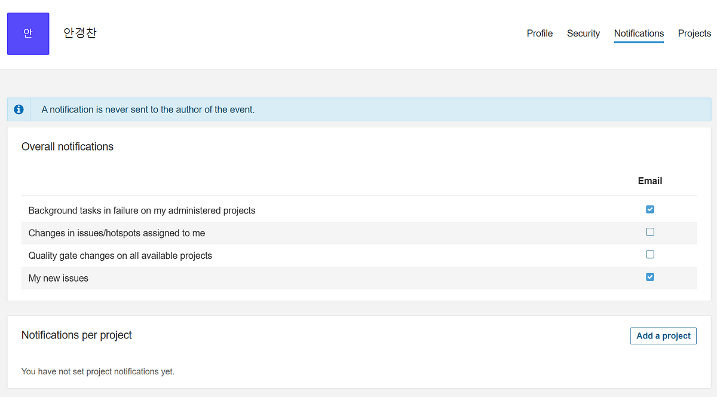
Task: Disable the My new issues email checkbox
Action: tap(650, 277)
